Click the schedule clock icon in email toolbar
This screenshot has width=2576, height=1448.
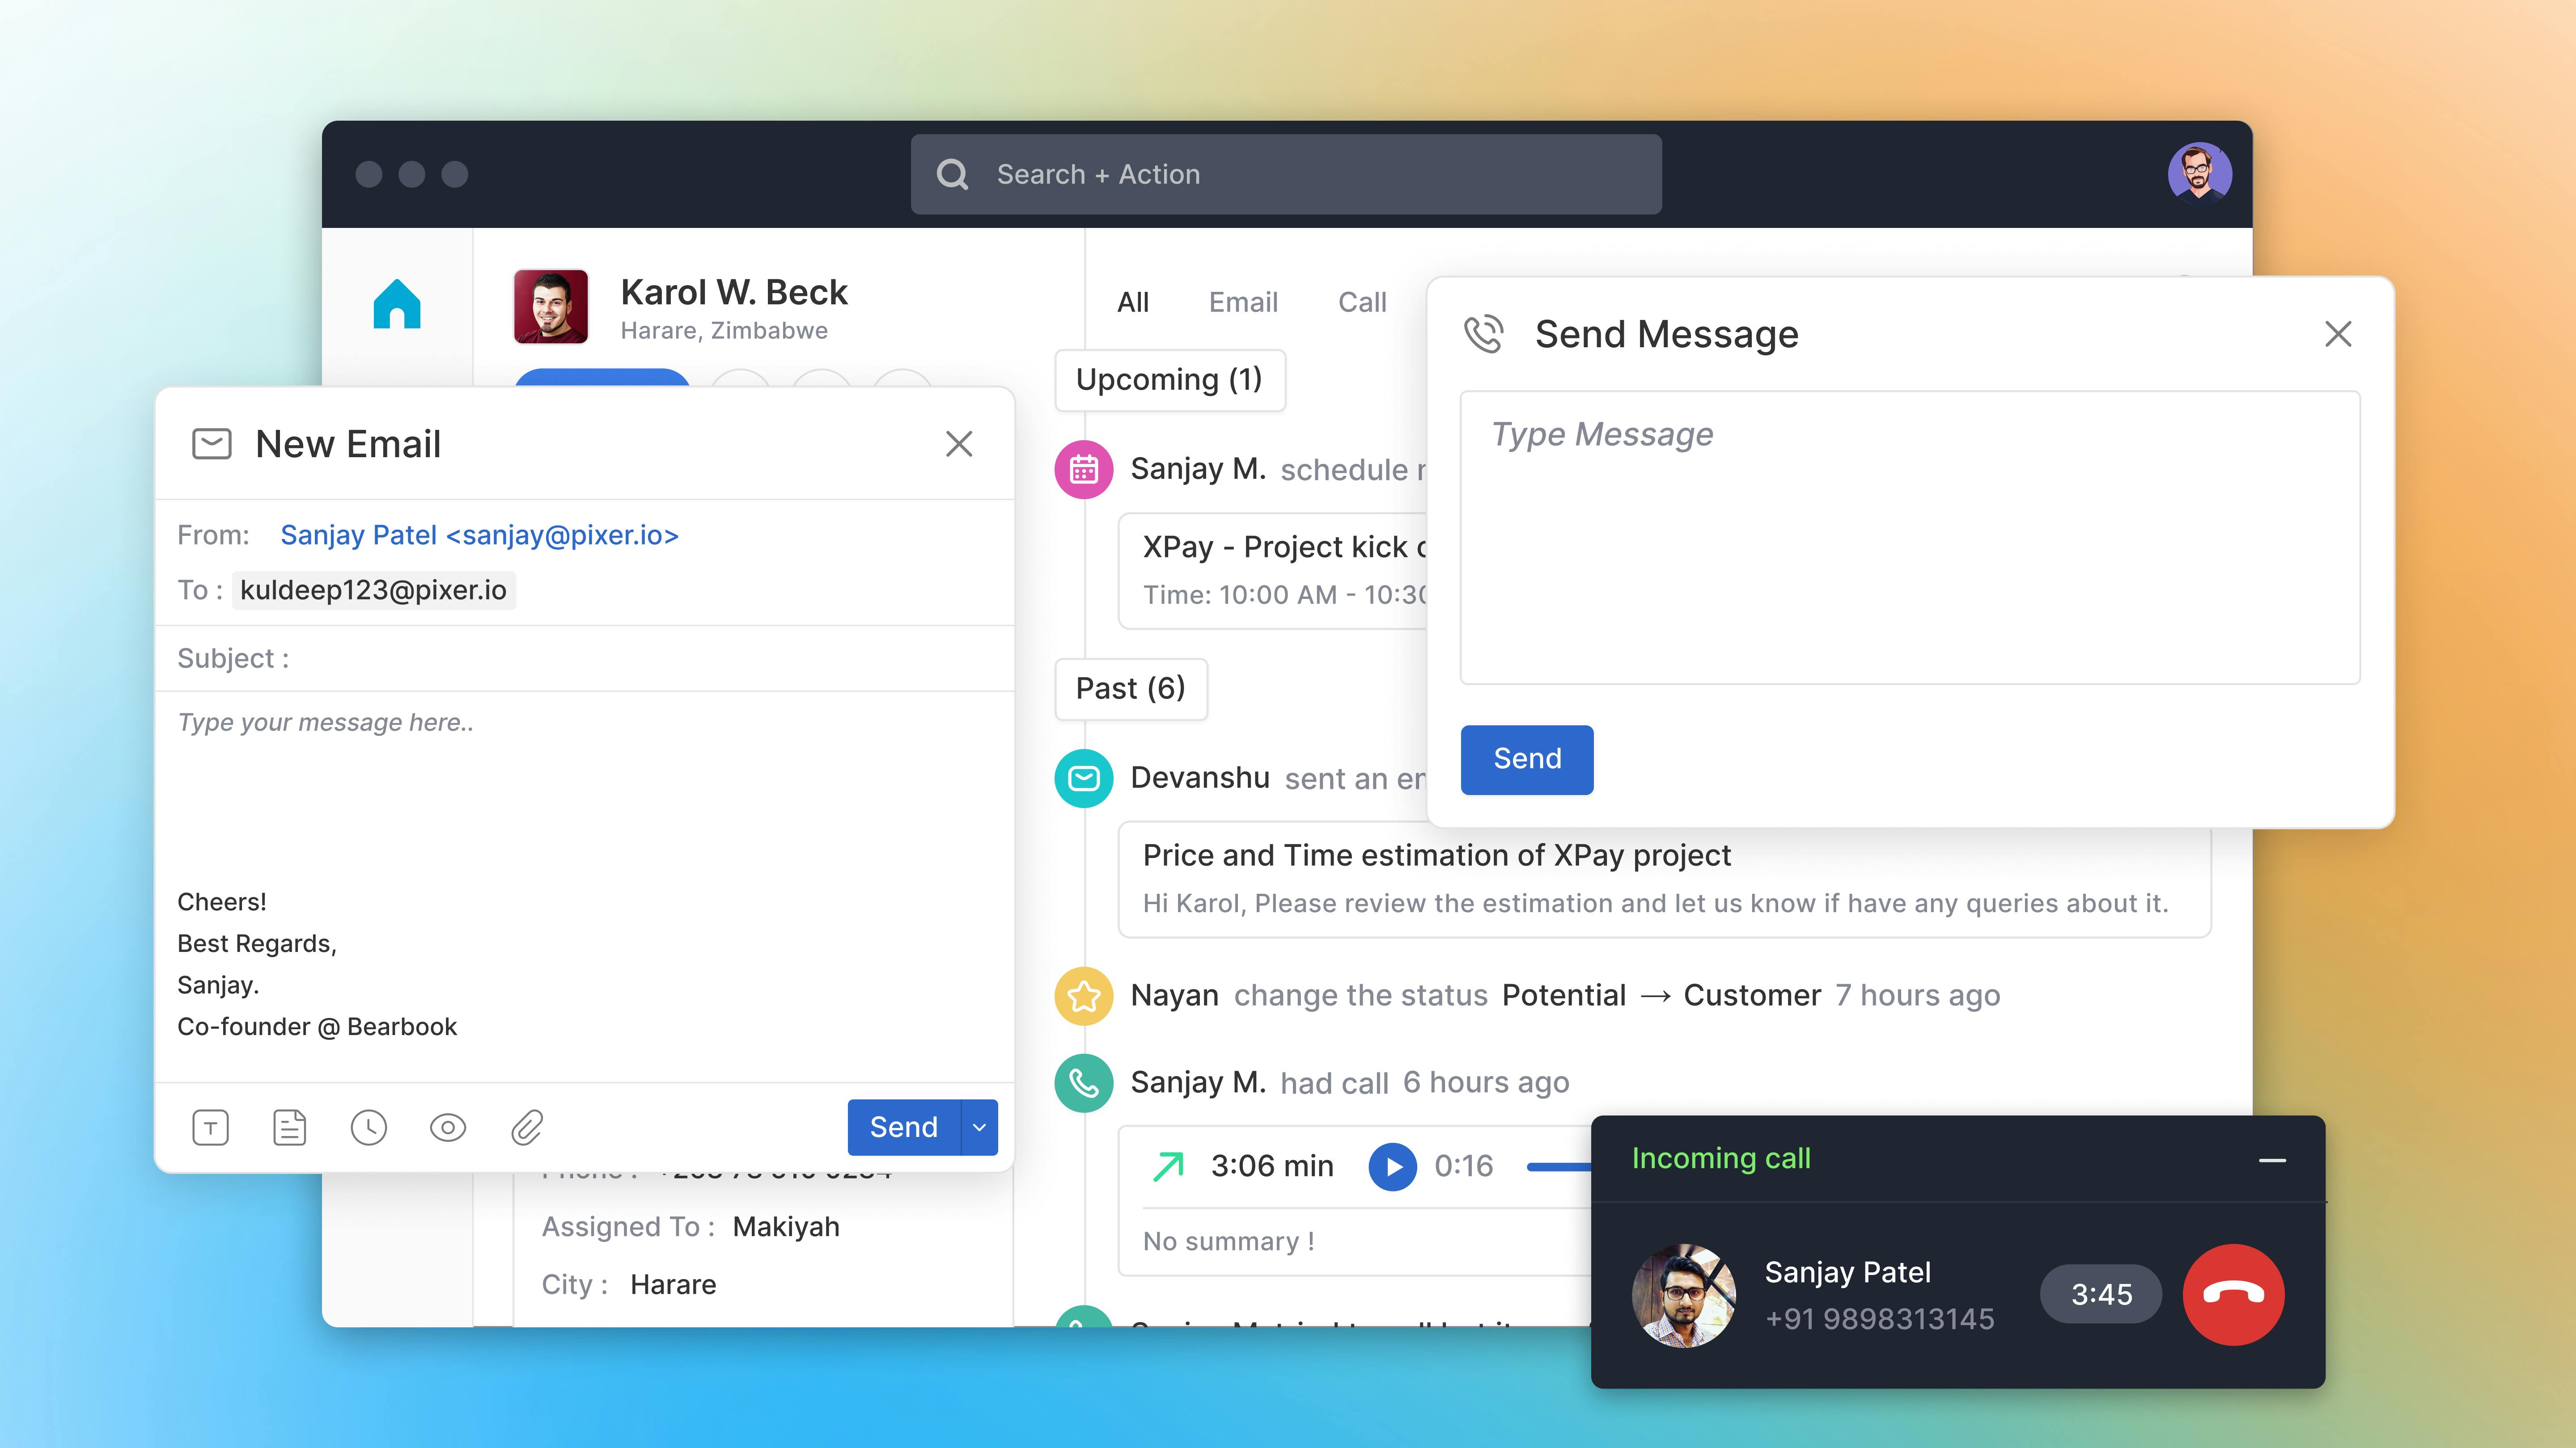click(x=369, y=1127)
